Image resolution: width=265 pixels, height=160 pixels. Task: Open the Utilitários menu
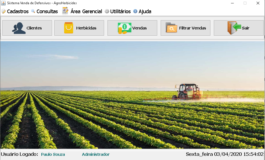(x=118, y=11)
